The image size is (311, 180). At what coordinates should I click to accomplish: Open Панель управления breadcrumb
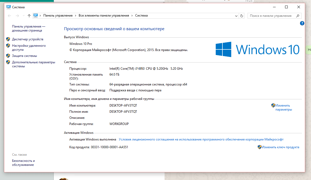pos(58,15)
